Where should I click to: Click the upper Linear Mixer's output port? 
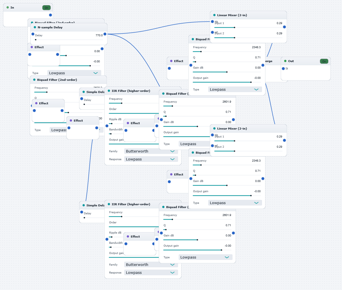pos(284,27)
